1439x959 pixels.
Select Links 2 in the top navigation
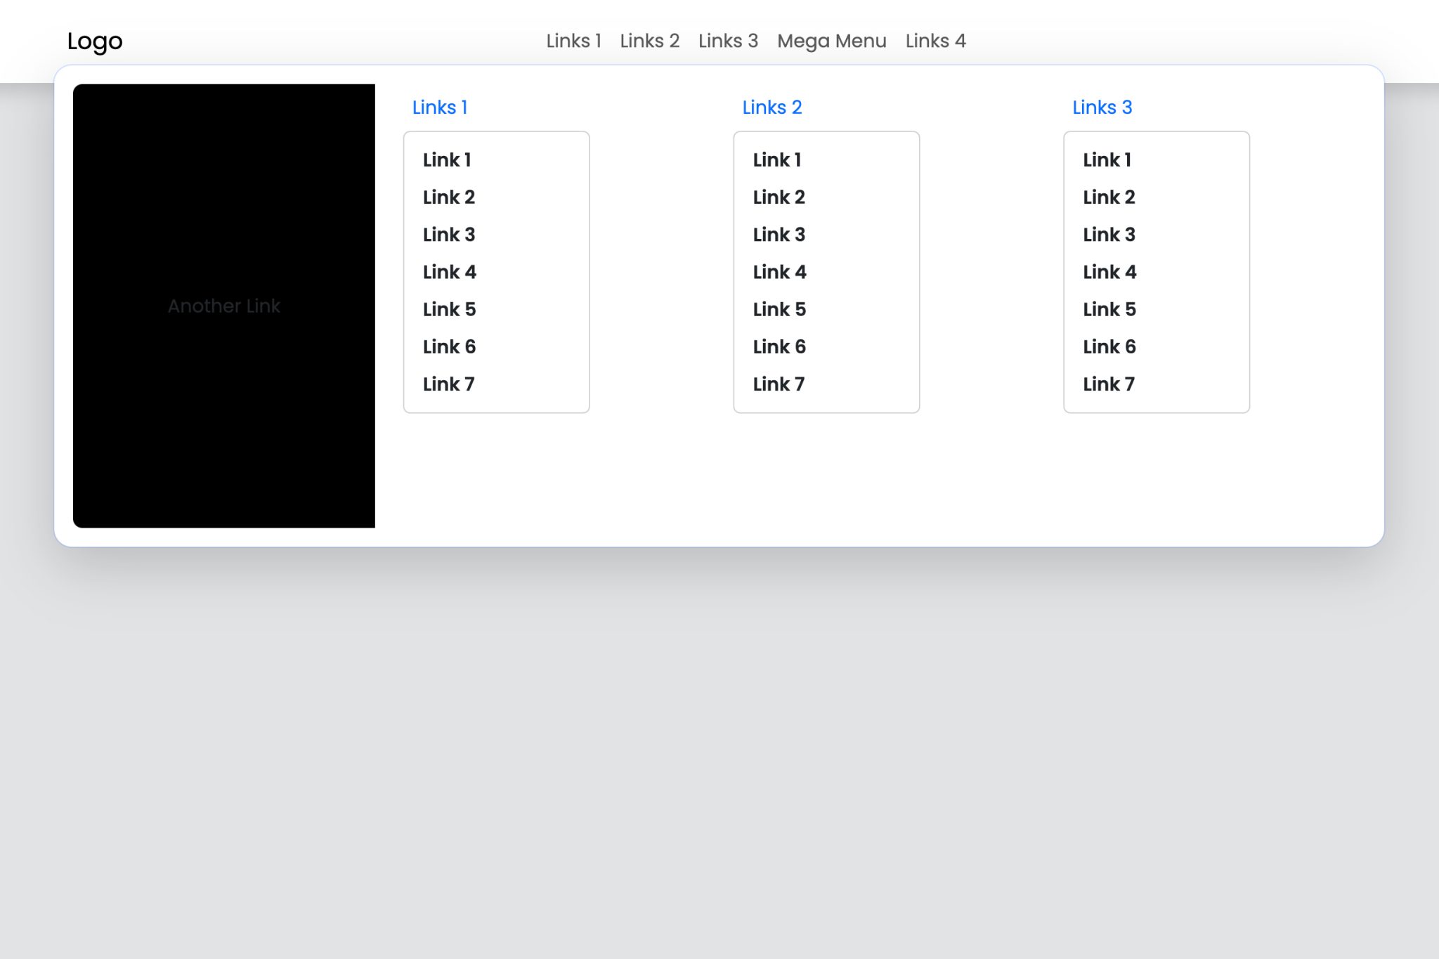649,41
